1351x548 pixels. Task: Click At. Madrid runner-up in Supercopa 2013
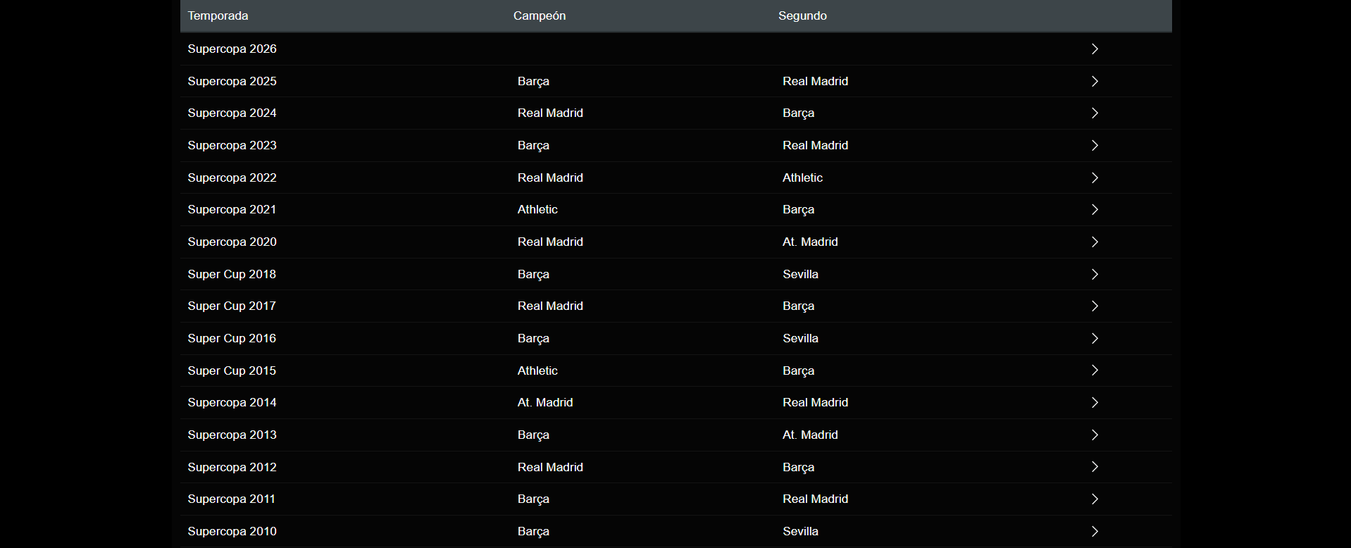click(810, 435)
